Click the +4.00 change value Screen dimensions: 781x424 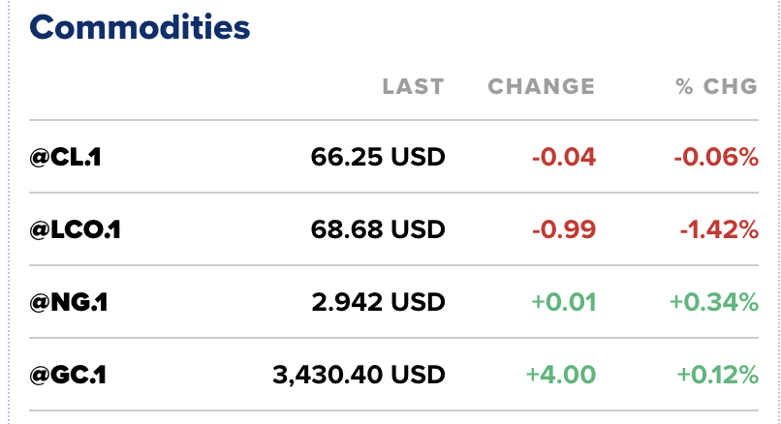560,374
